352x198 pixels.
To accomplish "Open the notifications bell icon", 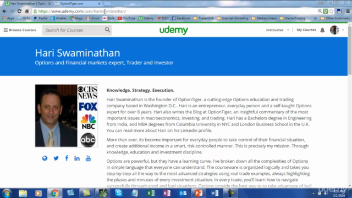I will point(322,30).
